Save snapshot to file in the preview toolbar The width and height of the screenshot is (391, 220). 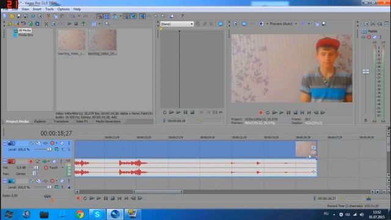coord(324,24)
